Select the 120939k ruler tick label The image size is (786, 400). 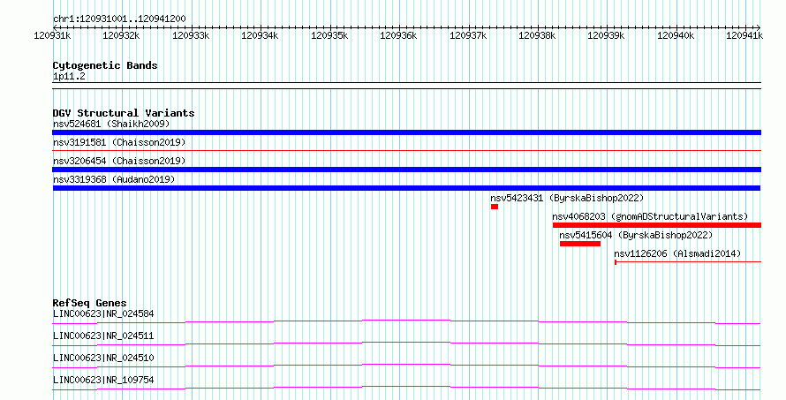click(x=606, y=35)
